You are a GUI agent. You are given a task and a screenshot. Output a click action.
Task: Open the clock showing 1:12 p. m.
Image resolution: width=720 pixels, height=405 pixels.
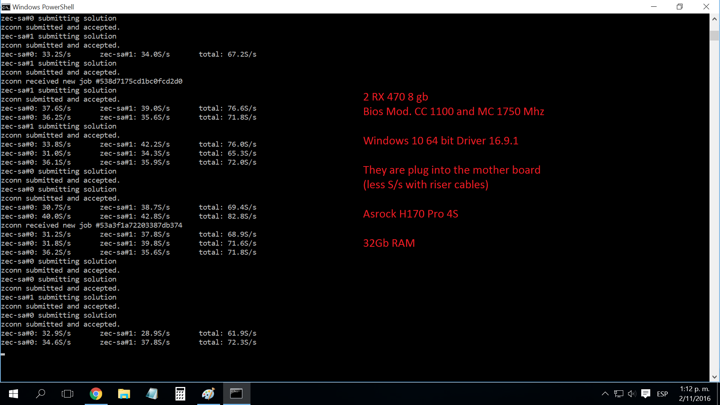point(694,389)
